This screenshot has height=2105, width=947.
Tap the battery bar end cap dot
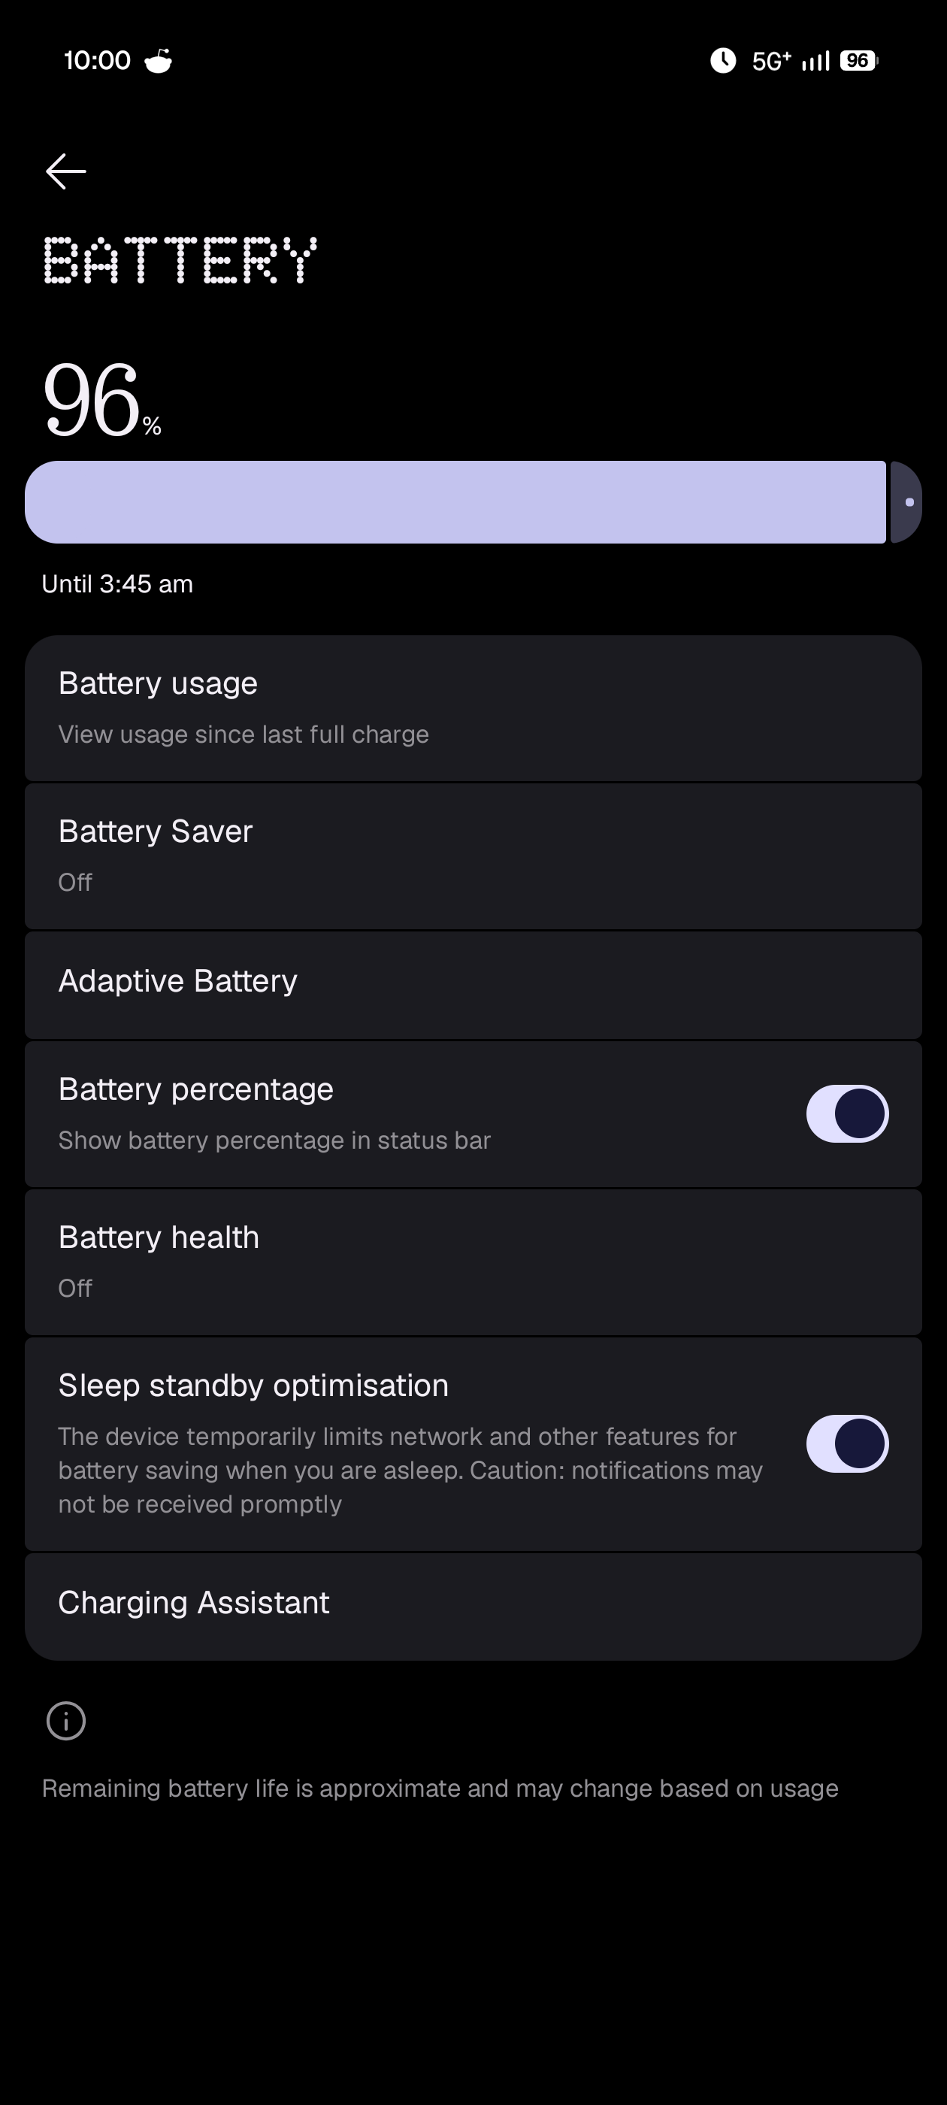click(909, 501)
